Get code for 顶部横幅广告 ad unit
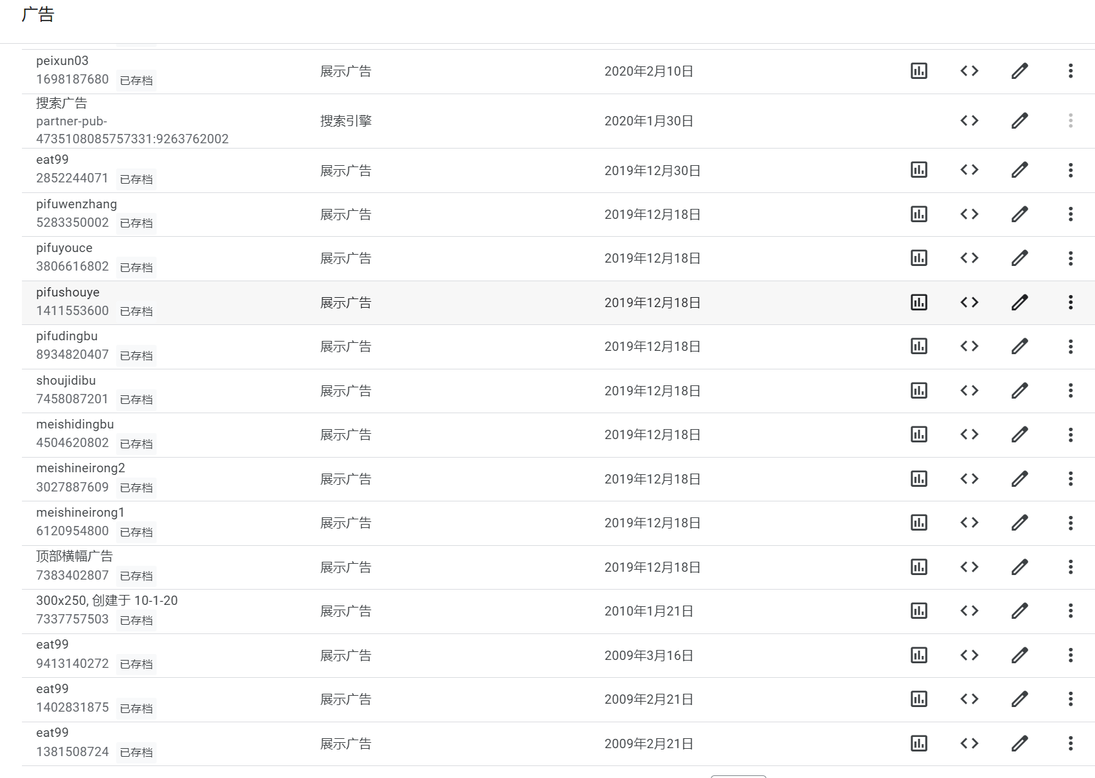The image size is (1095, 778). 969,567
